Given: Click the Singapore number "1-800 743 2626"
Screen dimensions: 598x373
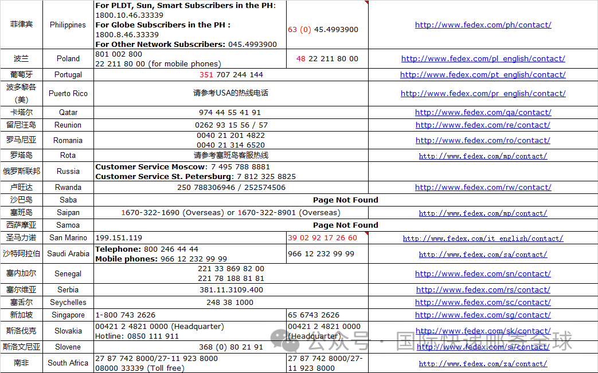Looking at the screenshot, I should coord(126,315).
